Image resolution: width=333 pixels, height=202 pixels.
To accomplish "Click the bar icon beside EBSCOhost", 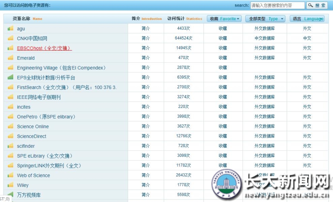I will pos(11,48).
